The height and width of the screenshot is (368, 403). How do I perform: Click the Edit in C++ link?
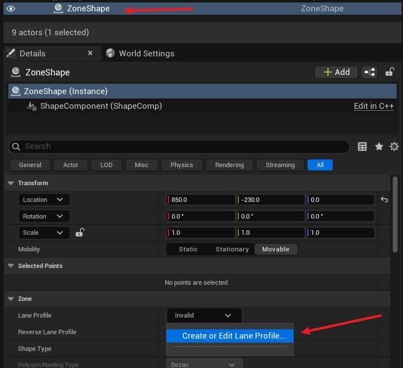point(374,106)
